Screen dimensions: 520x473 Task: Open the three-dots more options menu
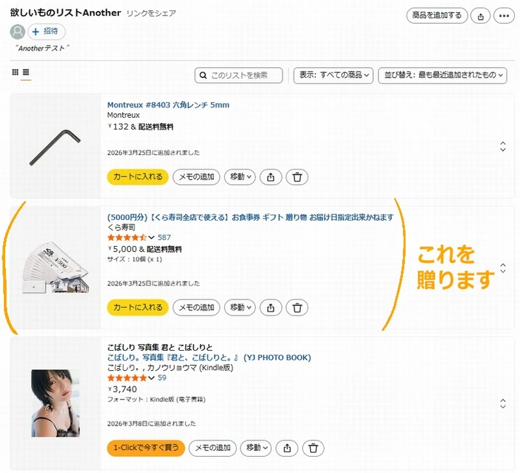504,16
